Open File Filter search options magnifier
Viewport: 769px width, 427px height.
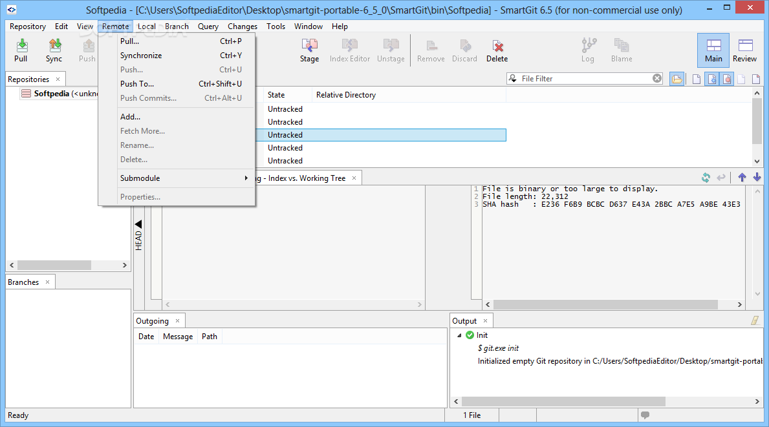[513, 78]
